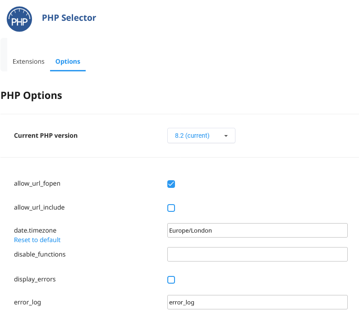This screenshot has height=313, width=359.
Task: Click the caret arrow beside 8.2 (current)
Action: (226, 135)
